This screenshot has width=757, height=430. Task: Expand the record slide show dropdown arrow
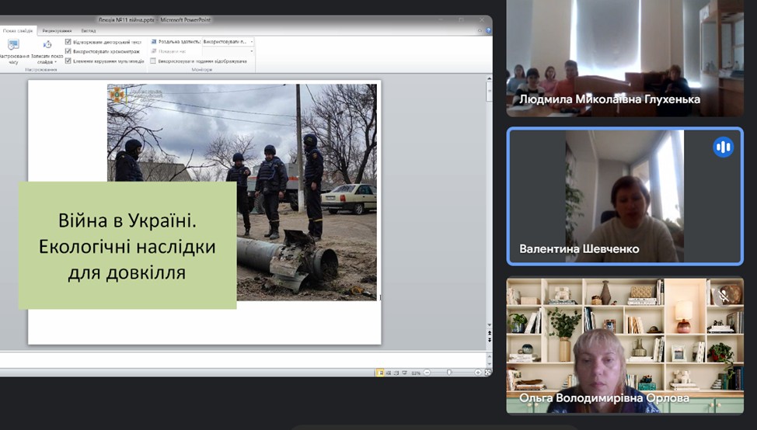coord(56,62)
